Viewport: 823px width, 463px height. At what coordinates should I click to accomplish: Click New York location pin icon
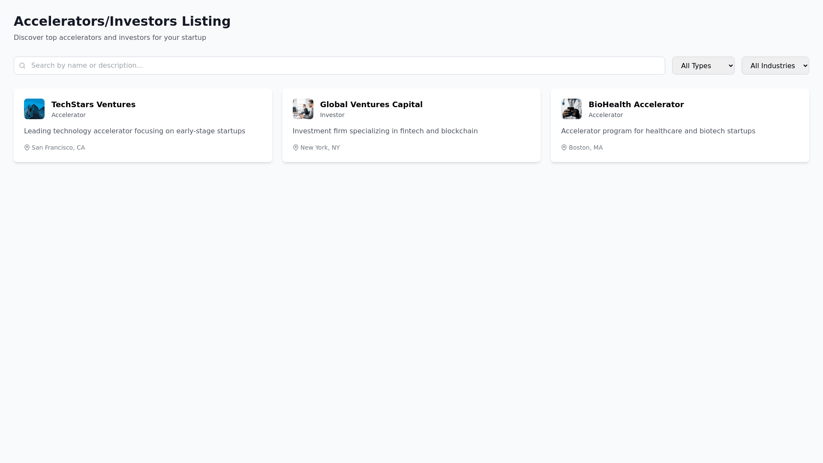point(295,147)
